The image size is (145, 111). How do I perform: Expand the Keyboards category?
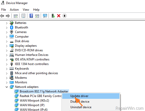(x=7, y=69)
